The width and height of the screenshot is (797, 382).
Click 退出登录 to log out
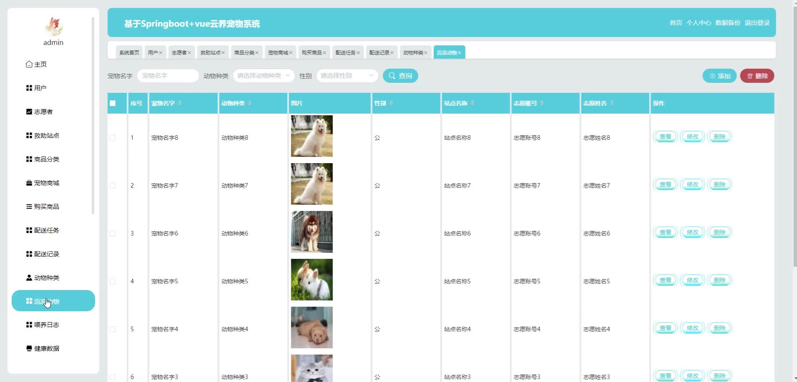[757, 23]
